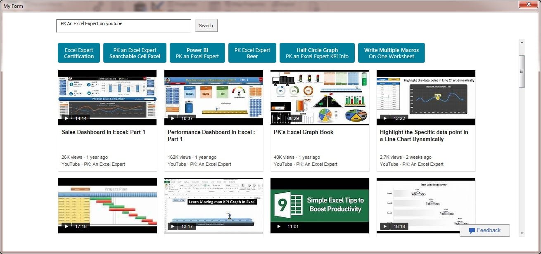541x254 pixels.
Task: Play the Simple Excel Tips video
Action: (279, 226)
